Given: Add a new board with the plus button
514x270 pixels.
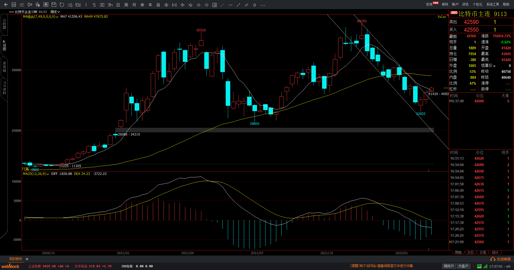Looking at the screenshot, I should click(27, 259).
